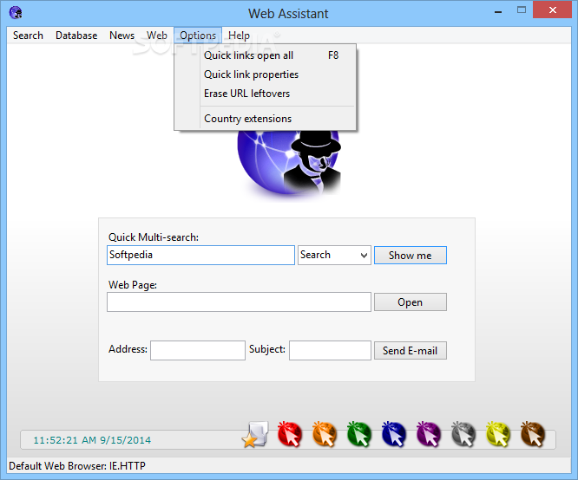
Task: Focus the Address input field
Action: click(198, 350)
